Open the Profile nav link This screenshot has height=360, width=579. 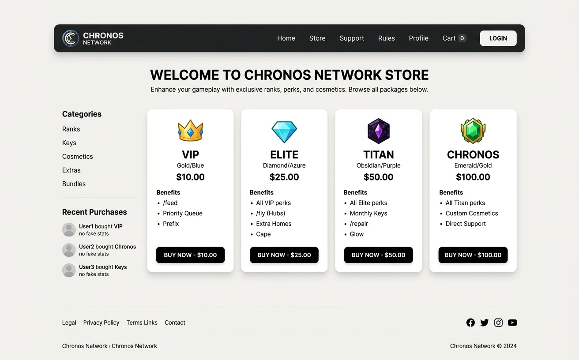(418, 38)
